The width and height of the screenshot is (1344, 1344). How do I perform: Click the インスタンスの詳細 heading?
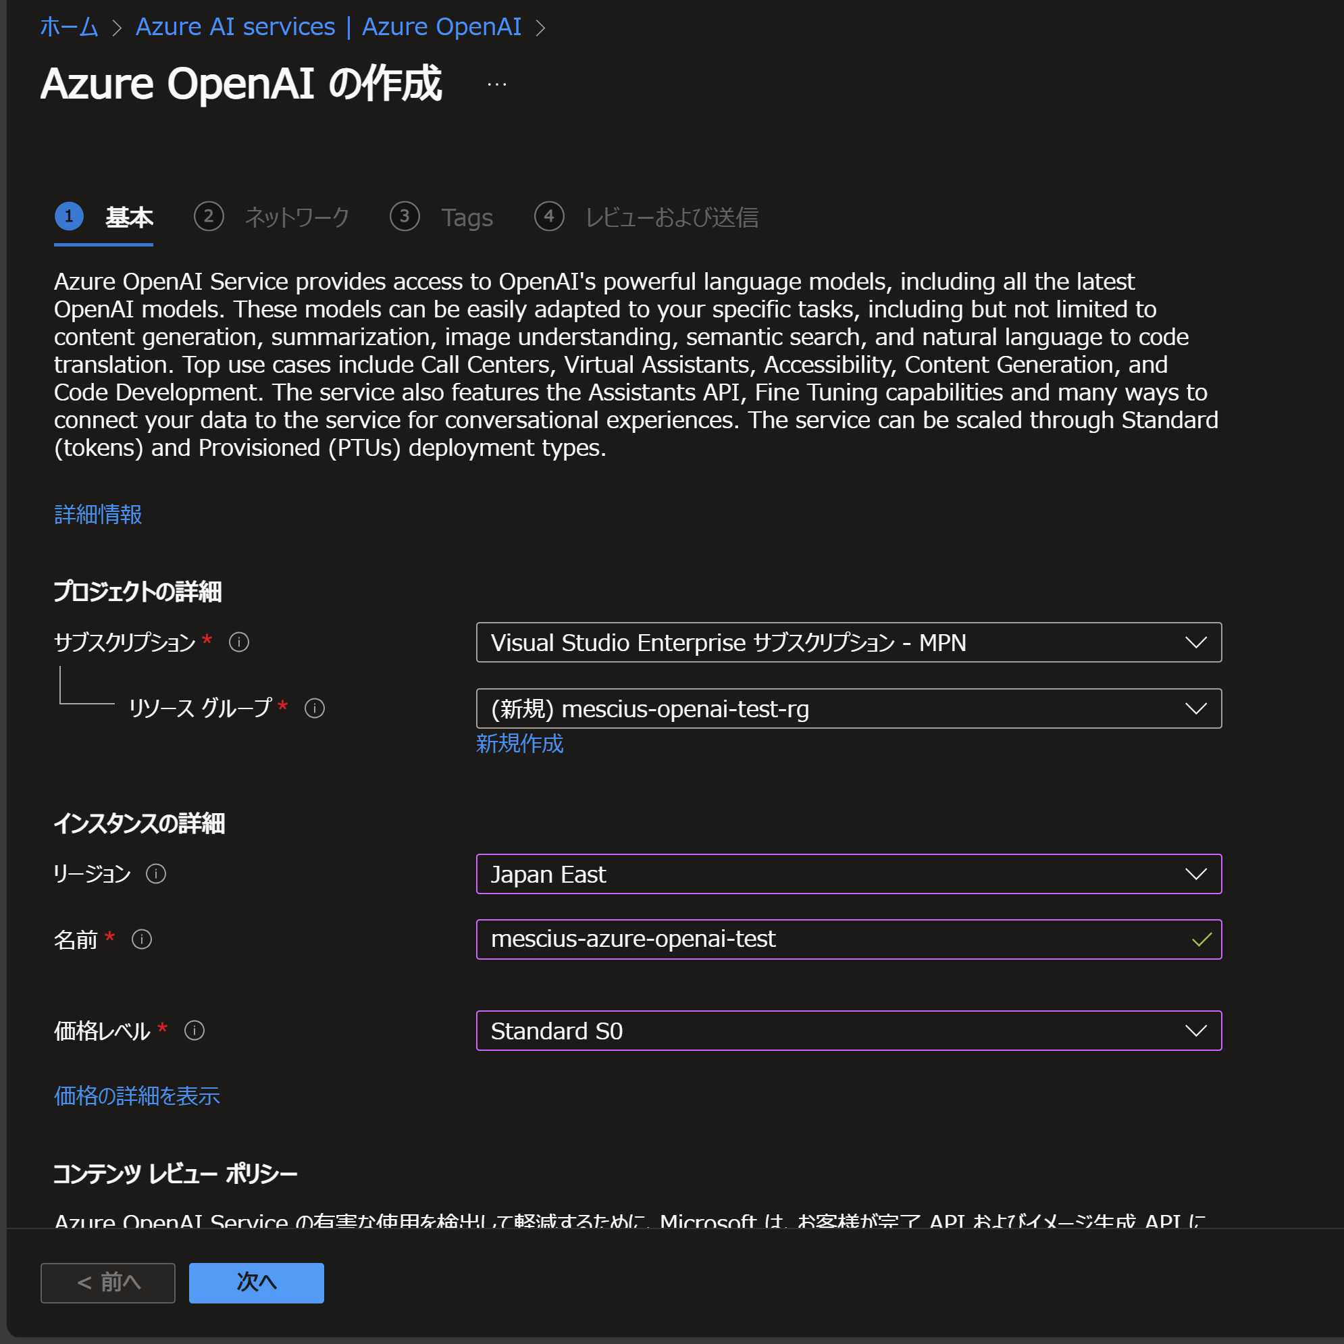tap(139, 824)
